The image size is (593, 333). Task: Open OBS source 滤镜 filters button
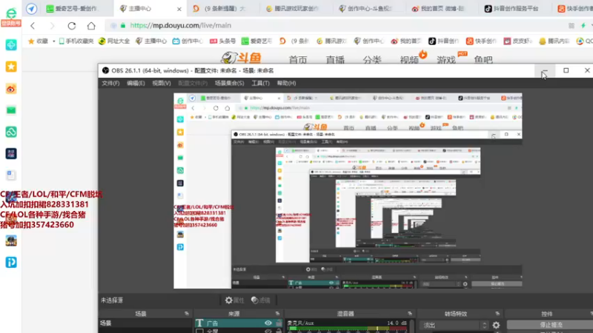261,300
